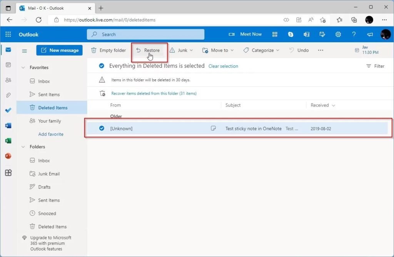Screen dimensions: 394x257
Task: Collapse the Favorites section
Action: 23,68
